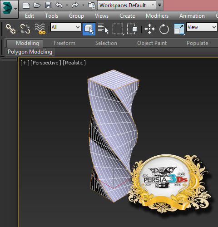This screenshot has width=218, height=227.
Task: Save the scene with the floppy icon
Action: pos(48,5)
